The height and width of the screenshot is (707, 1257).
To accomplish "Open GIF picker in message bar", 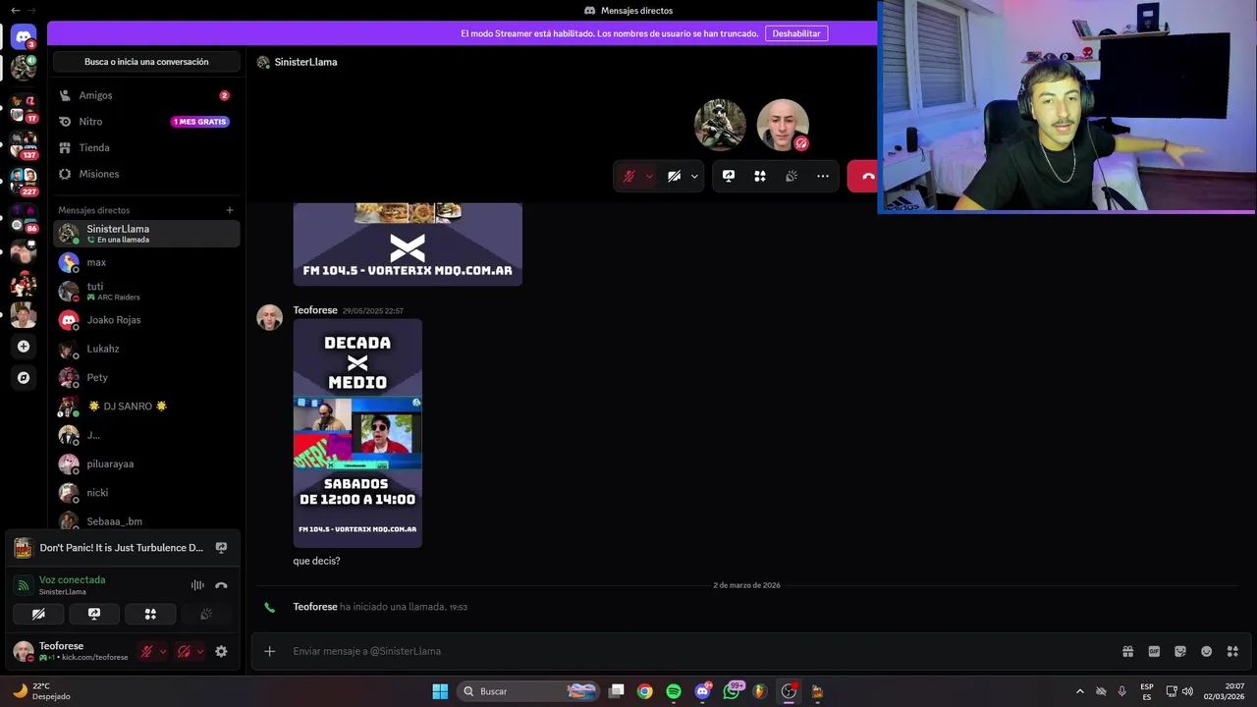I will pos(1154,651).
